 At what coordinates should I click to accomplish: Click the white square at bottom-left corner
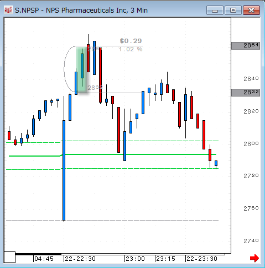click(9, 257)
